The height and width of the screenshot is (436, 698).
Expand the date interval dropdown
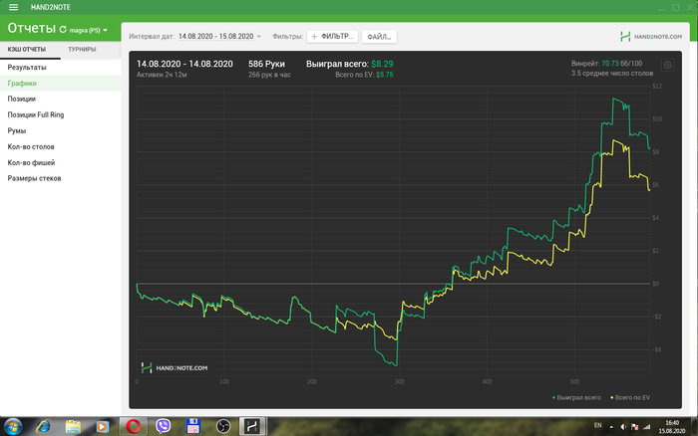(219, 37)
